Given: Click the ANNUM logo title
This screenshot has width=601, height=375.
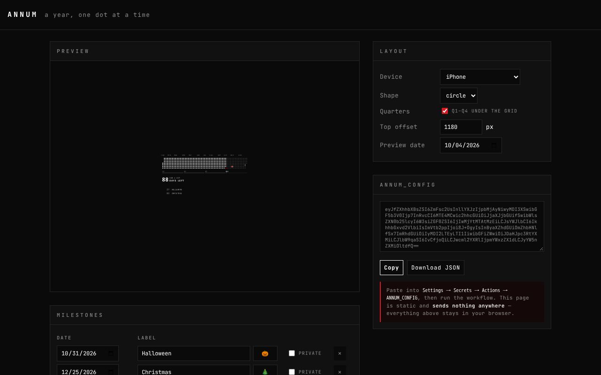Looking at the screenshot, I should pyautogui.click(x=23, y=15).
